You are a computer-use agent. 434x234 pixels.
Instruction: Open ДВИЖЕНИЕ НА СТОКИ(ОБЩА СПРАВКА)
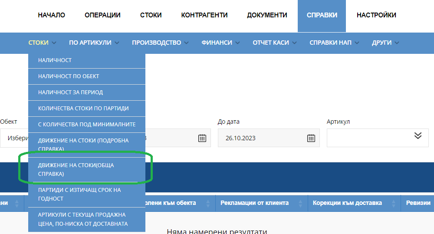(87, 169)
